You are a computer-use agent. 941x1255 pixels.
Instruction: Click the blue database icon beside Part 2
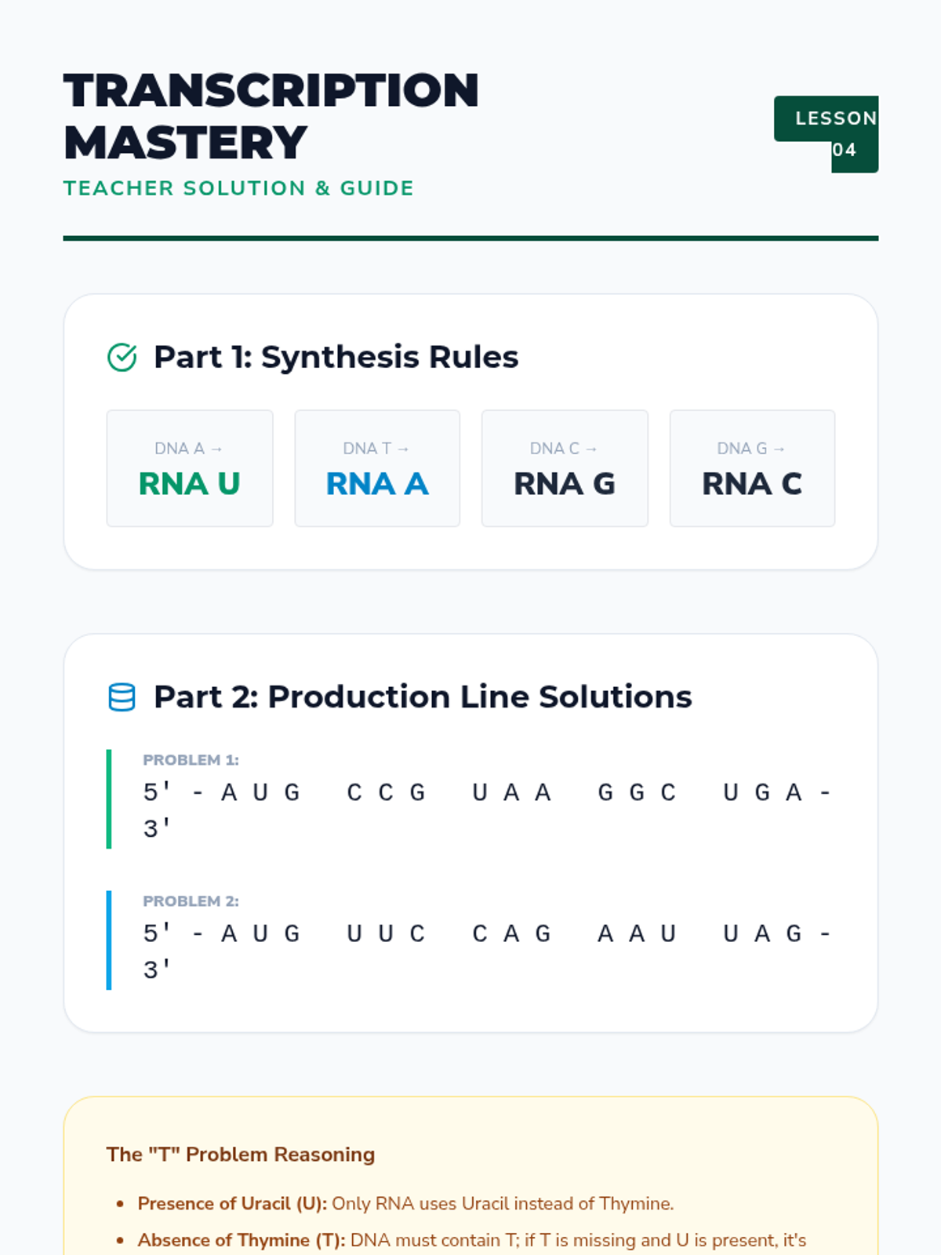tap(122, 697)
